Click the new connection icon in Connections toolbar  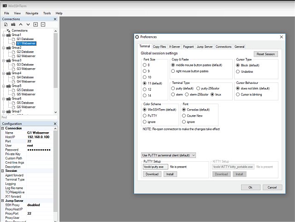coord(6,24)
